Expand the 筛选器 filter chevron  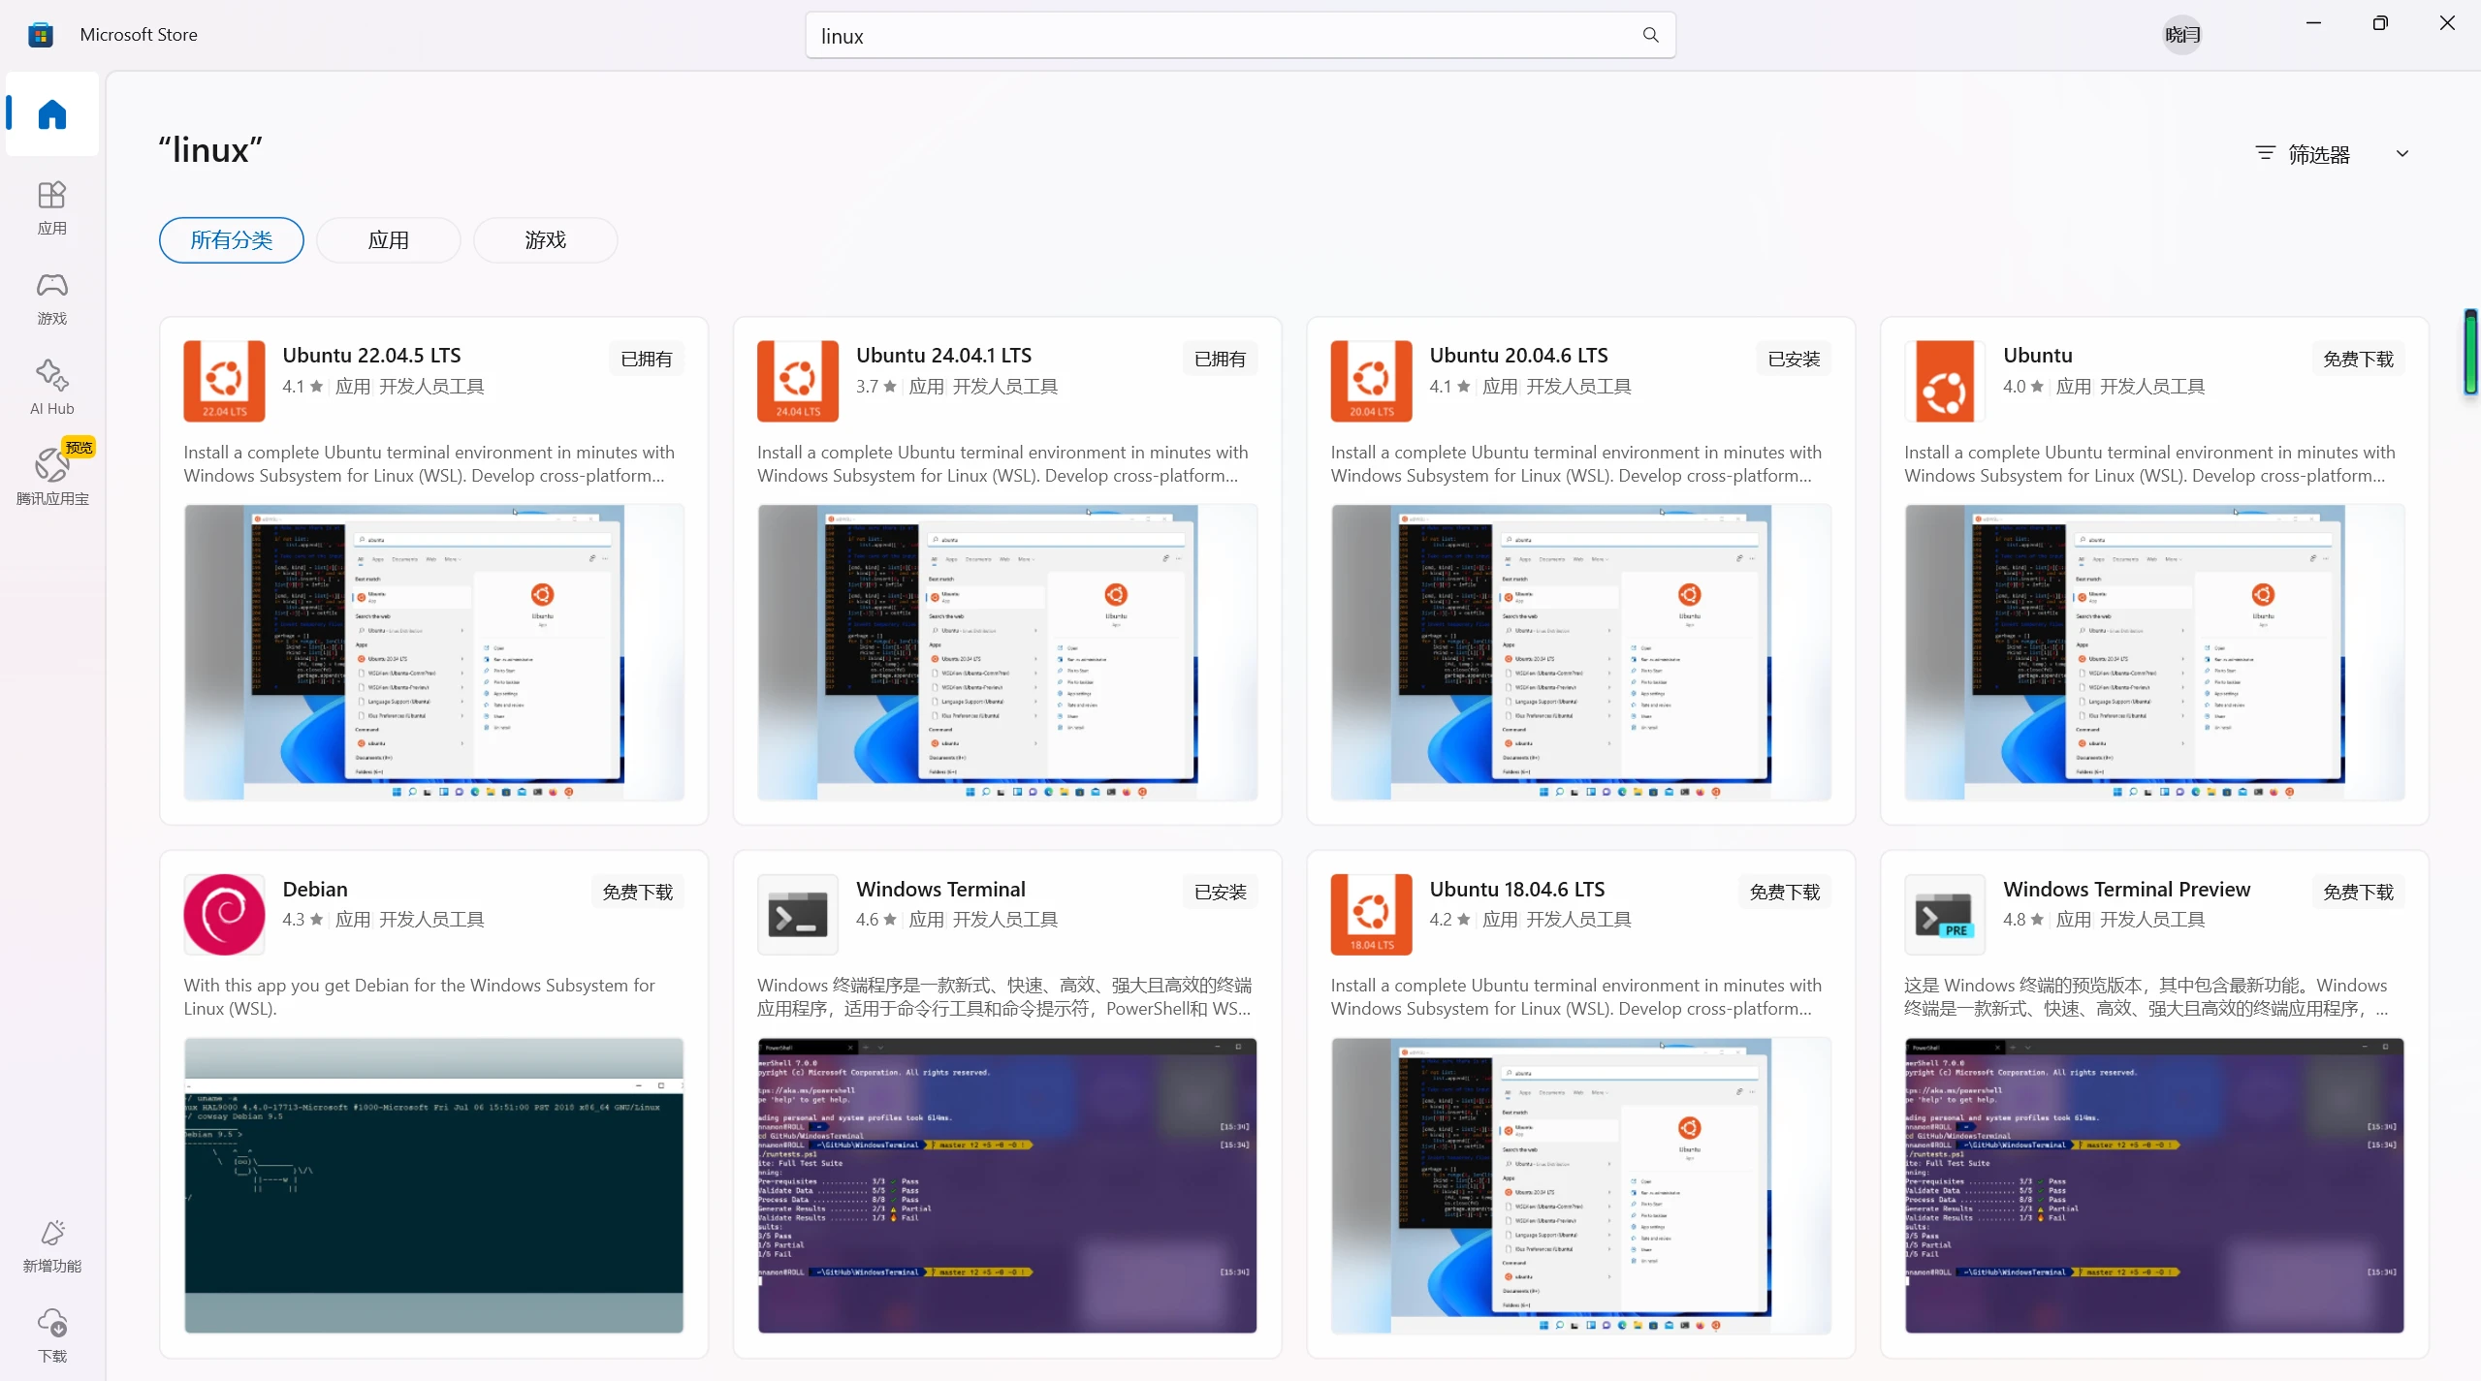coord(2402,153)
